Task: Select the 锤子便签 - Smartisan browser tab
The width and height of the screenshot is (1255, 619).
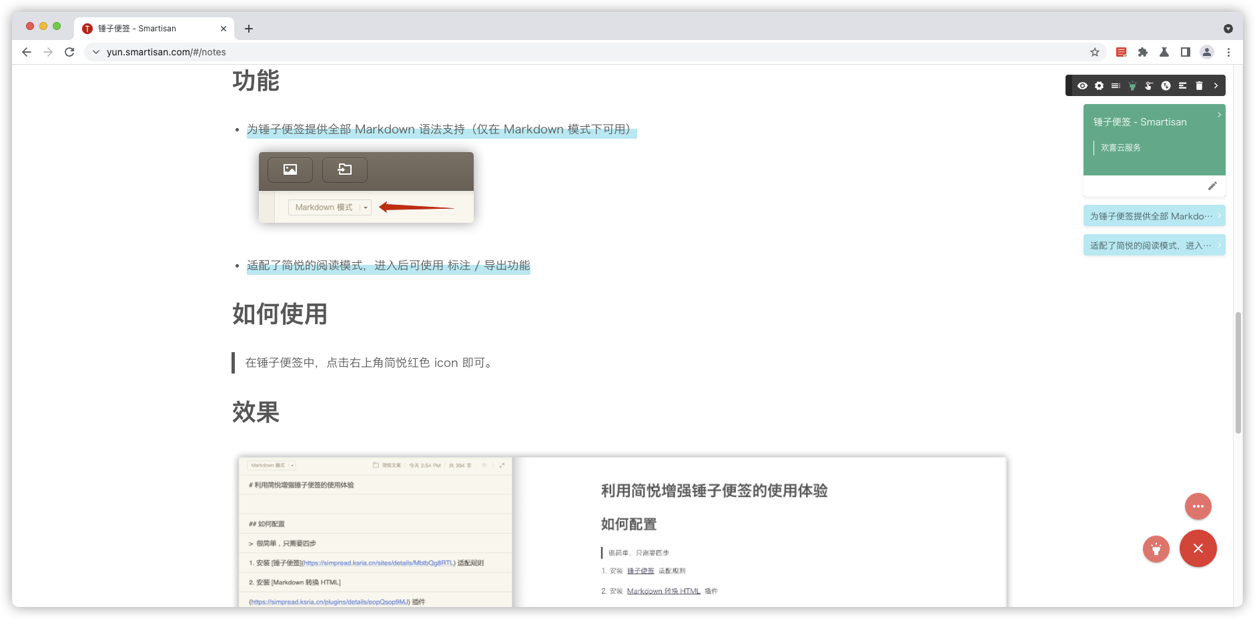Action: tap(153, 29)
